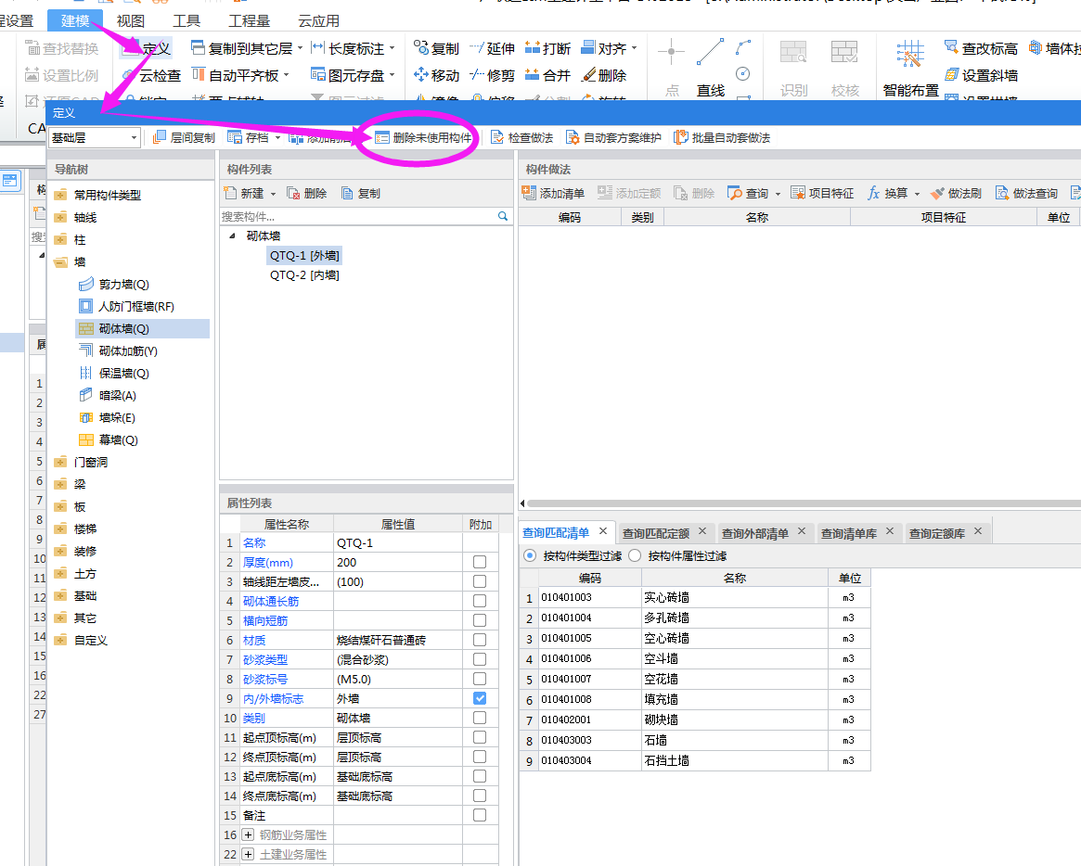This screenshot has width=1081, height=866.
Task: Click 删除未使用构件 button
Action: coord(423,138)
